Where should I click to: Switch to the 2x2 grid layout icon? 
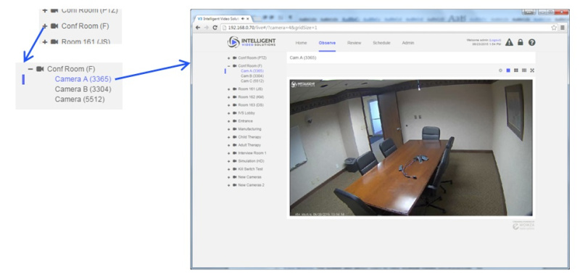click(516, 70)
